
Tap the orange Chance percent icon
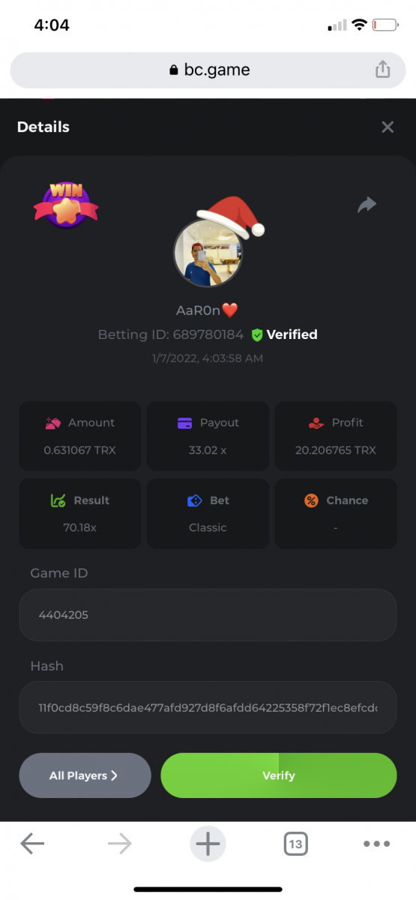(311, 500)
